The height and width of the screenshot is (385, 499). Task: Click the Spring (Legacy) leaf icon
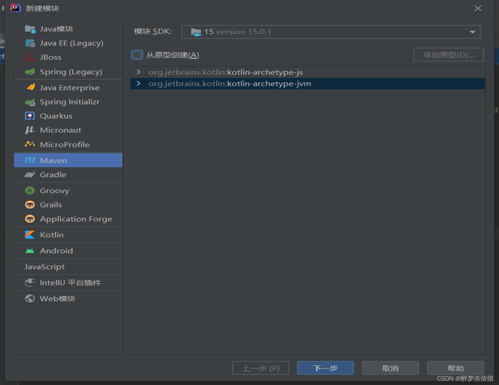point(30,72)
